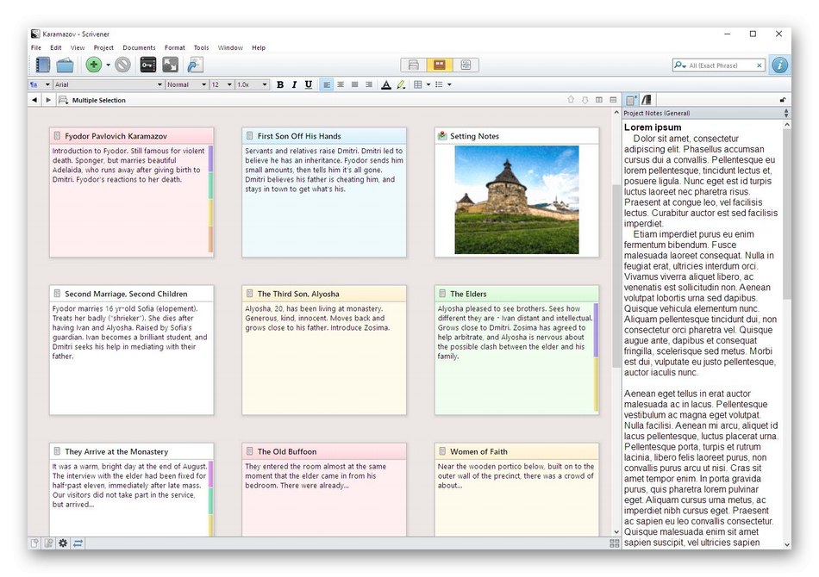The width and height of the screenshot is (819, 577).
Task: Click the new text document footer icon
Action: point(34,543)
